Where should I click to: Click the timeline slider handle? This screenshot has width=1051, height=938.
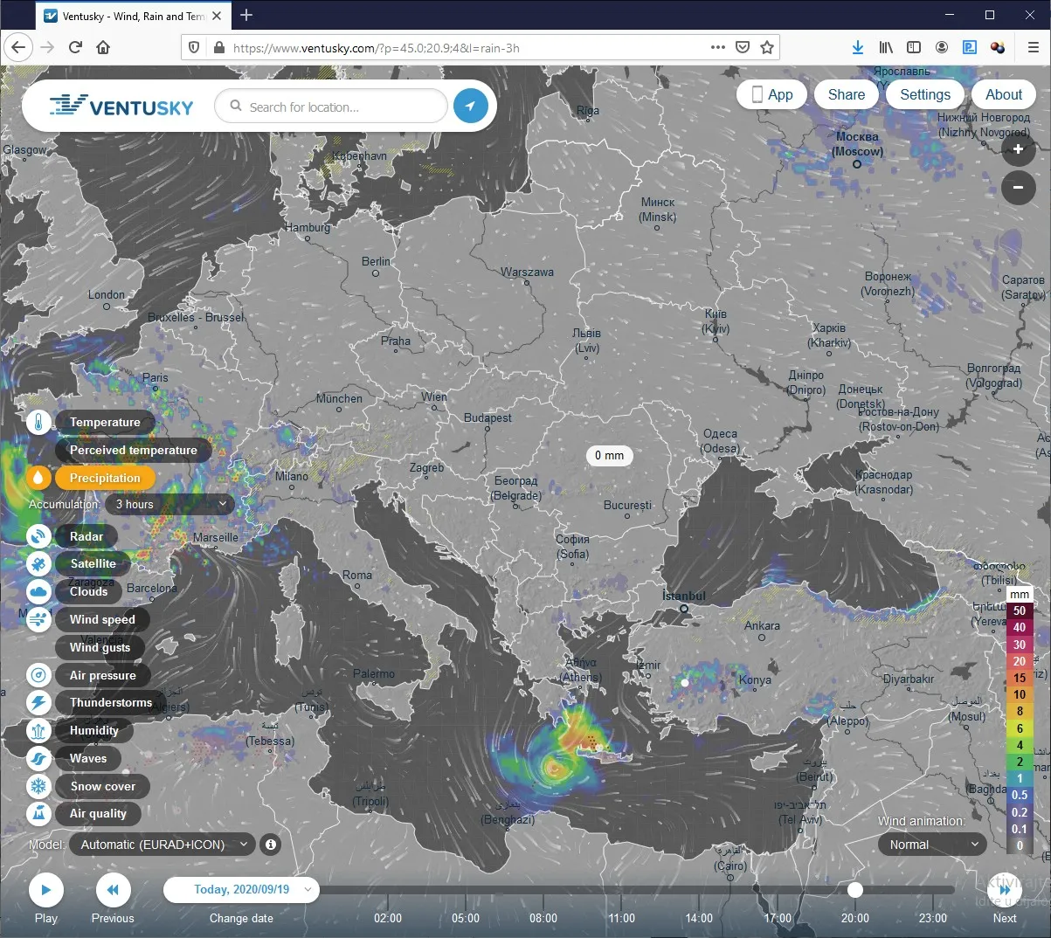pos(855,889)
